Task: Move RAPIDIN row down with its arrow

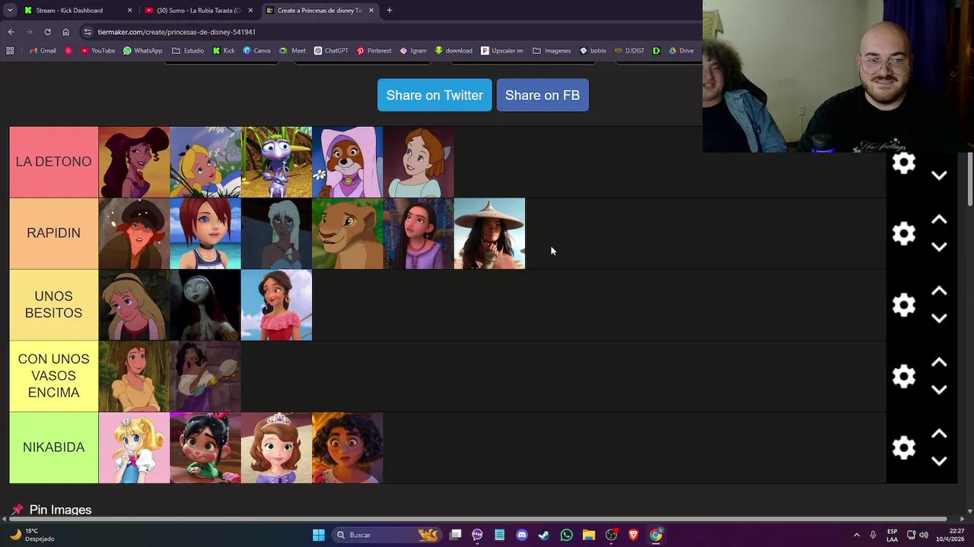Action: tap(939, 247)
